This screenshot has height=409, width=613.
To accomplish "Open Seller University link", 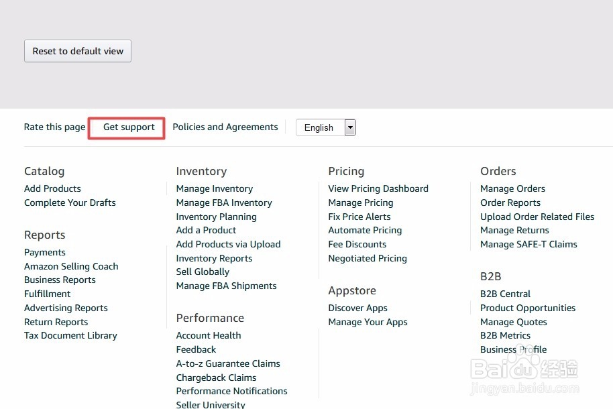I will [x=211, y=404].
